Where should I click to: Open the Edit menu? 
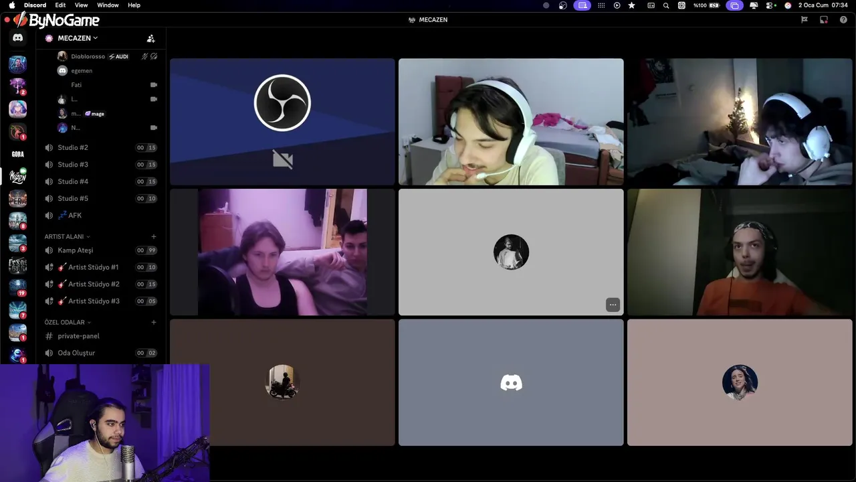click(60, 5)
